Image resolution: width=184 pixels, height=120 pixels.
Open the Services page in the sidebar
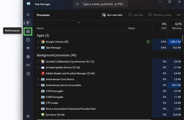click(28, 73)
